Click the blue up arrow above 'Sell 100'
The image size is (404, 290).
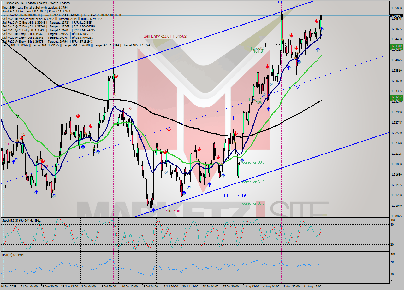pyautogui.click(x=154, y=210)
